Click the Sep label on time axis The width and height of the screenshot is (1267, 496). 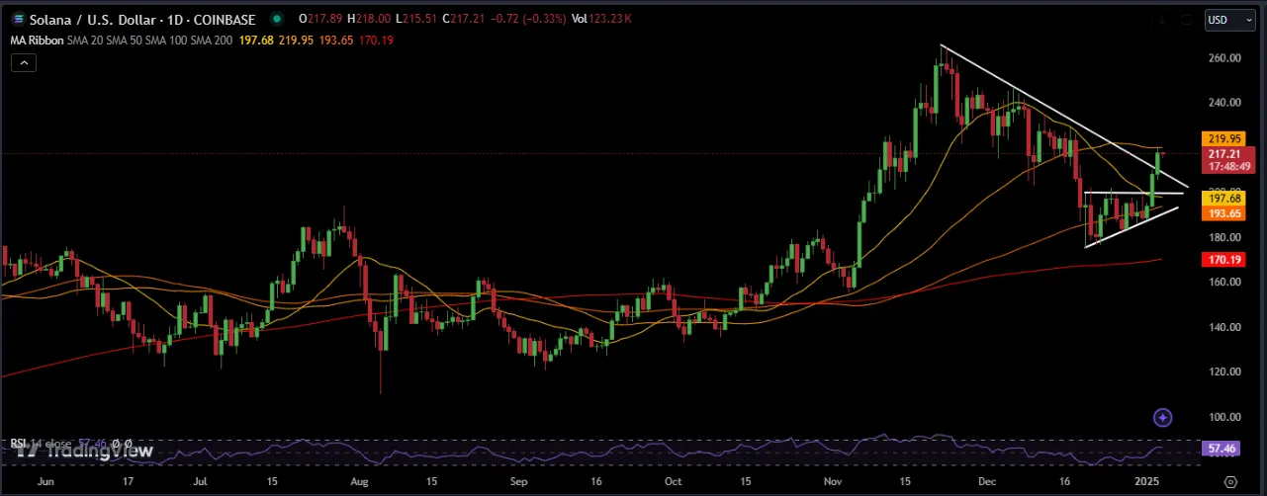pos(519,482)
